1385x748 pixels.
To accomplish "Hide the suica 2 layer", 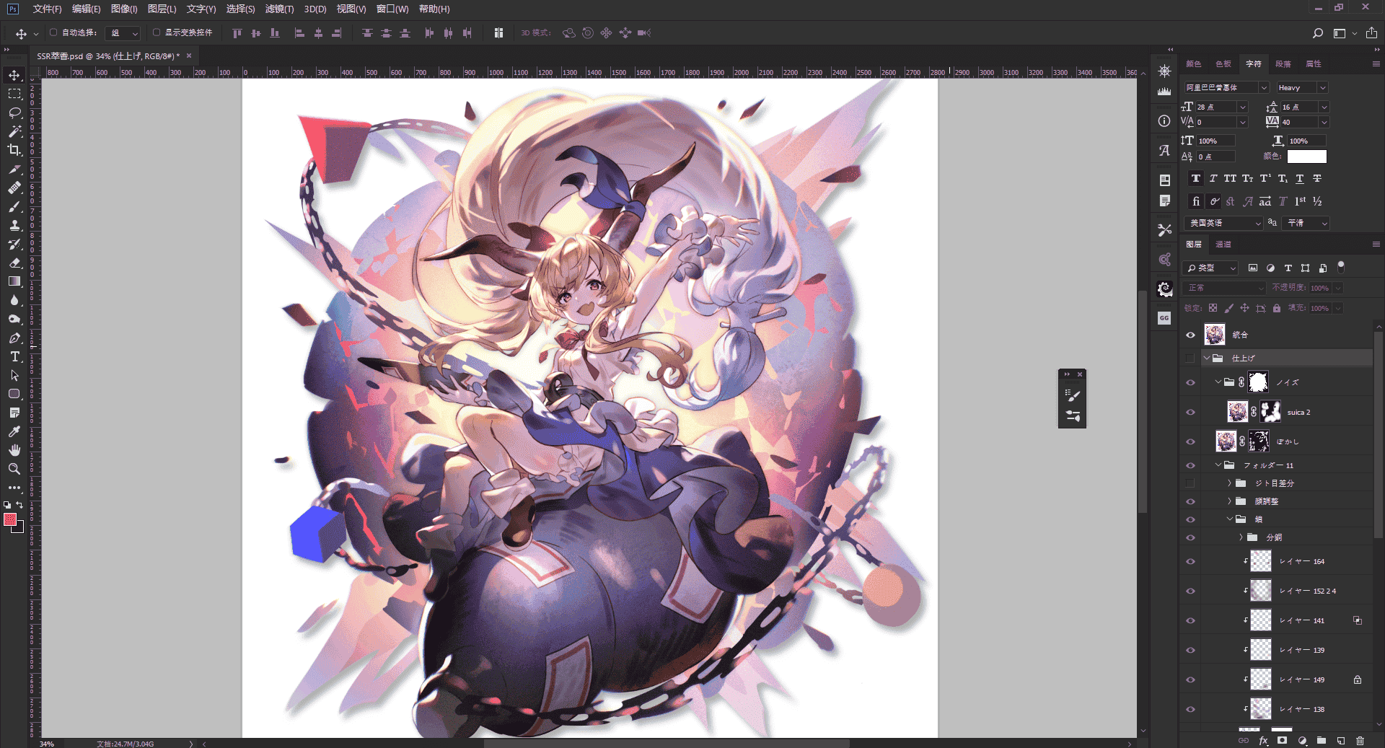I will pos(1190,412).
